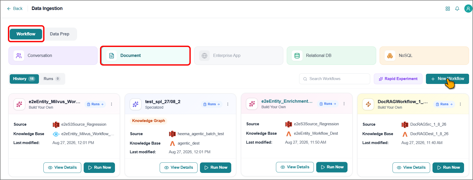Open more options for e2eEntity_Milvus_Wor... card
This screenshot has width=473, height=180.
pos(112,104)
